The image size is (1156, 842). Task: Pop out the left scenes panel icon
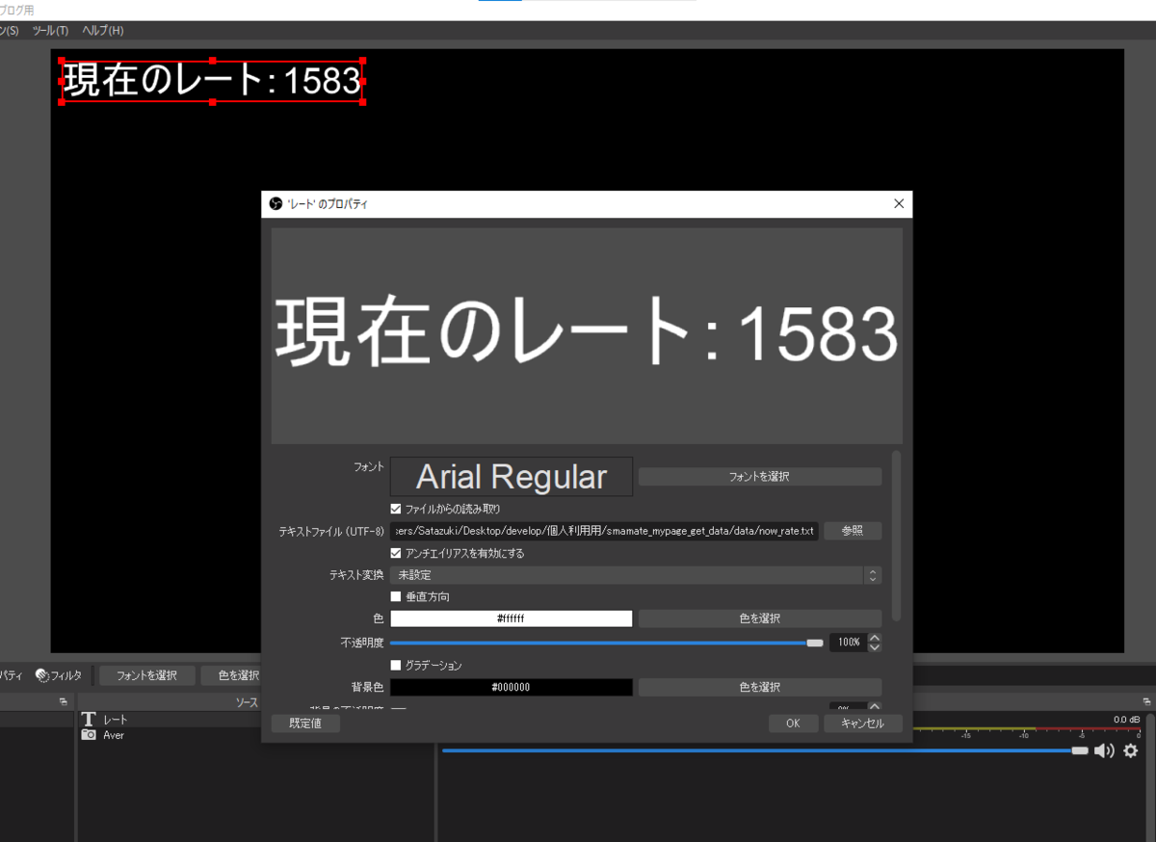coord(64,701)
